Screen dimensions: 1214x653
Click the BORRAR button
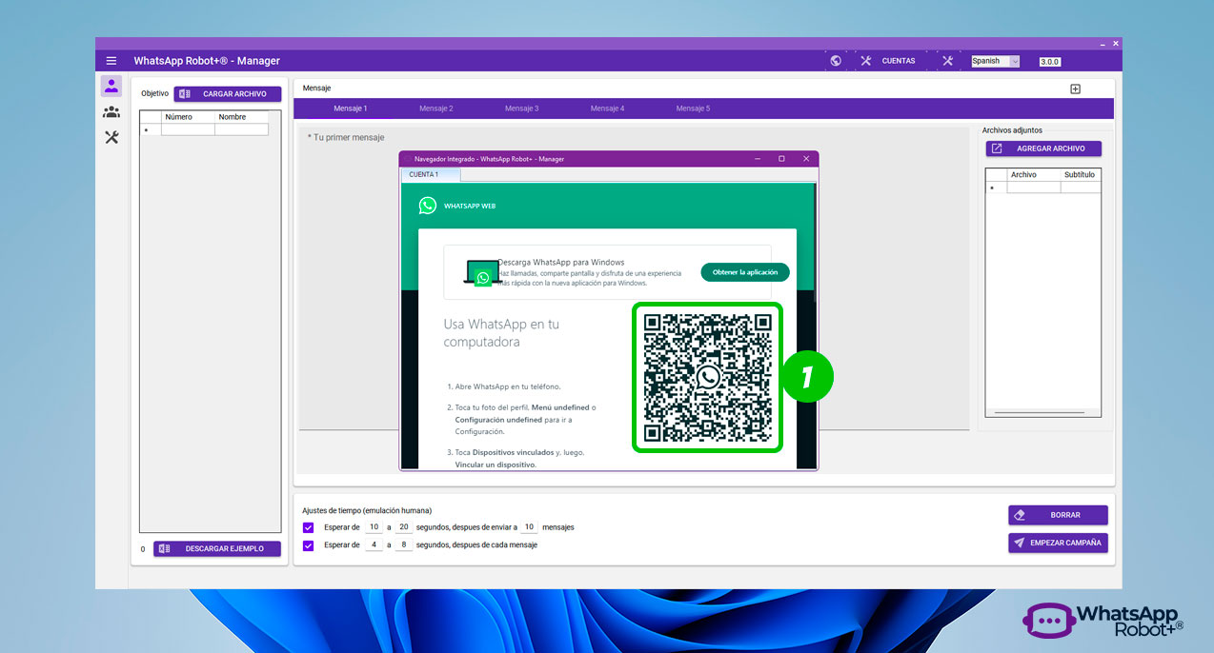click(x=1058, y=515)
